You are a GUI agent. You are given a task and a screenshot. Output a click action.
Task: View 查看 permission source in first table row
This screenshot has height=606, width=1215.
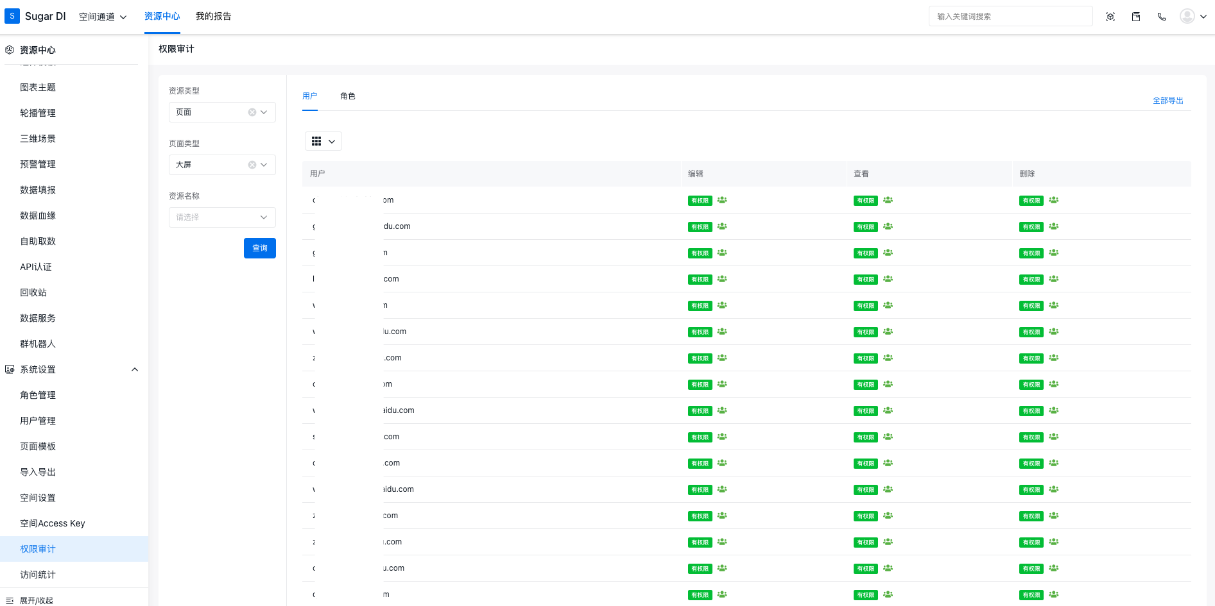888,200
